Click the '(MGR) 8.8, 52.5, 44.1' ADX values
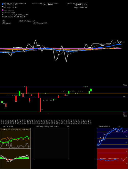Viewport: 128px width, 169px height. [27, 21]
